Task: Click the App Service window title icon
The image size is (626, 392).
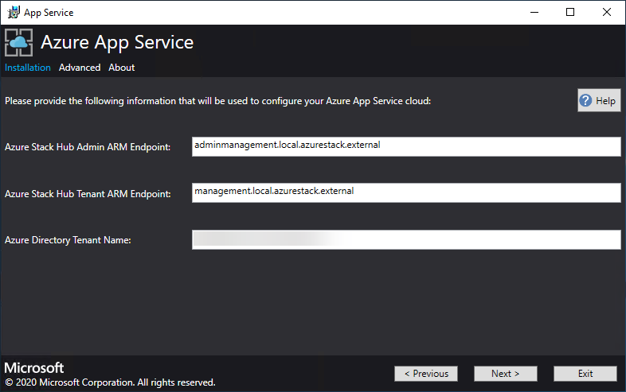Action: (x=14, y=12)
